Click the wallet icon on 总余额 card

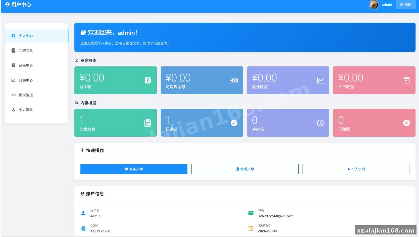coord(148,80)
